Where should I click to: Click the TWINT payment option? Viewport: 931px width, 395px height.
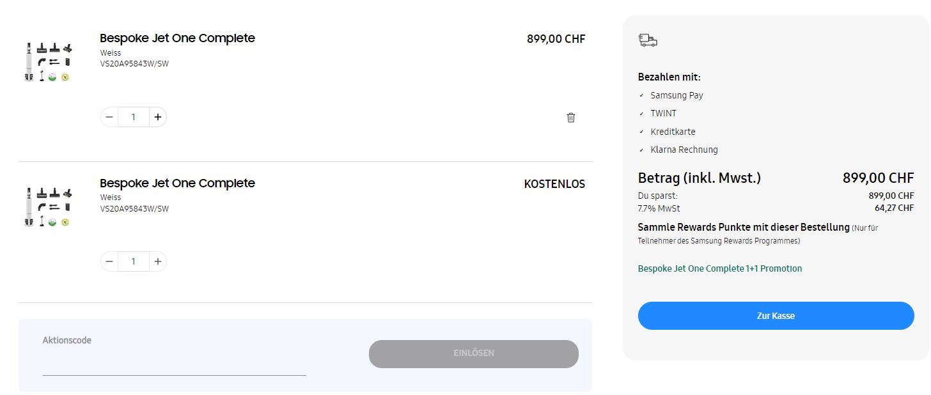663,113
